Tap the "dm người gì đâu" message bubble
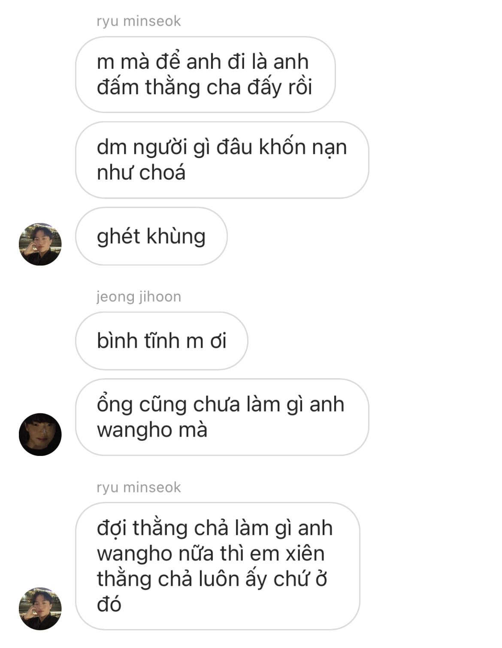Viewport: 502px width, 648px height. tap(222, 160)
